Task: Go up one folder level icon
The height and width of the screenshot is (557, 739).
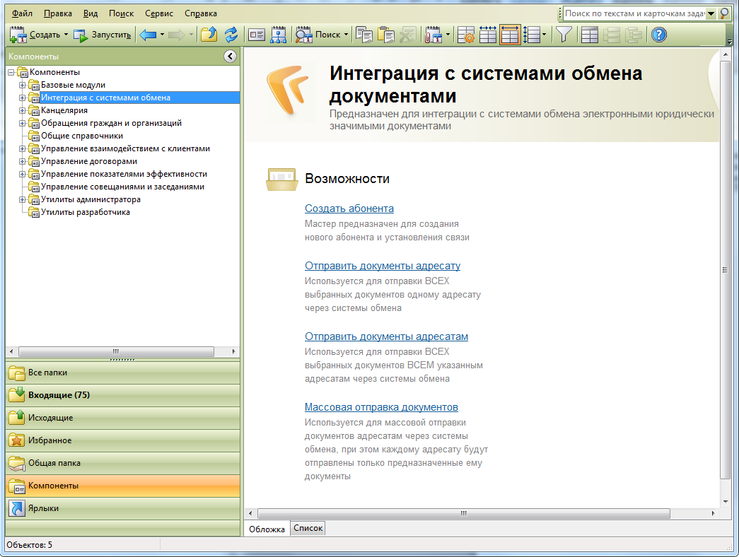Action: (209, 35)
